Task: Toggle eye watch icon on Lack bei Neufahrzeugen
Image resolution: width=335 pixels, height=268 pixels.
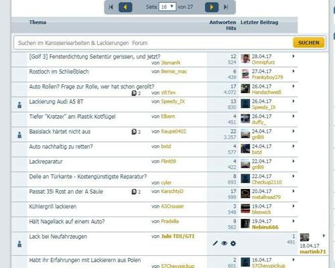Action: point(224,243)
